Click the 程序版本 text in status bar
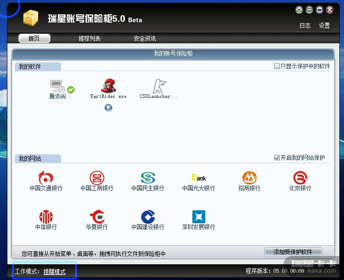This screenshot has width=344, height=280. point(275,271)
